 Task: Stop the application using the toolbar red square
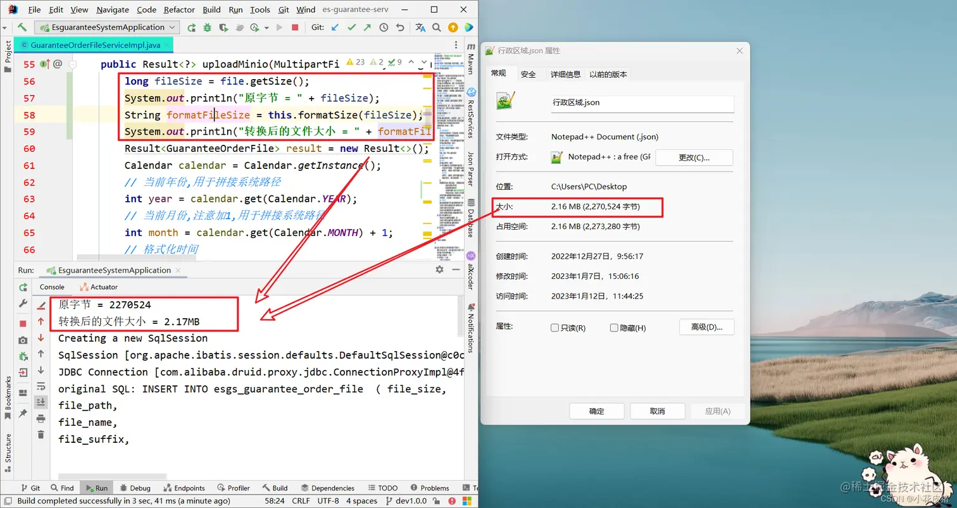coord(295,27)
